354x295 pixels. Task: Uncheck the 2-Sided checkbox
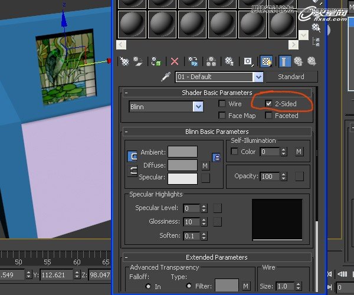coord(269,104)
